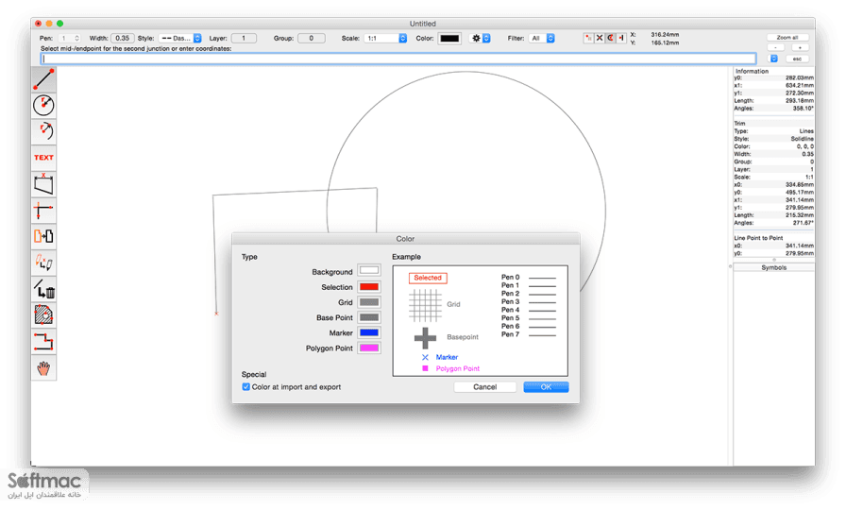This screenshot has height=510, width=846.
Task: Click the Line Point to Point heading
Action: pos(758,237)
